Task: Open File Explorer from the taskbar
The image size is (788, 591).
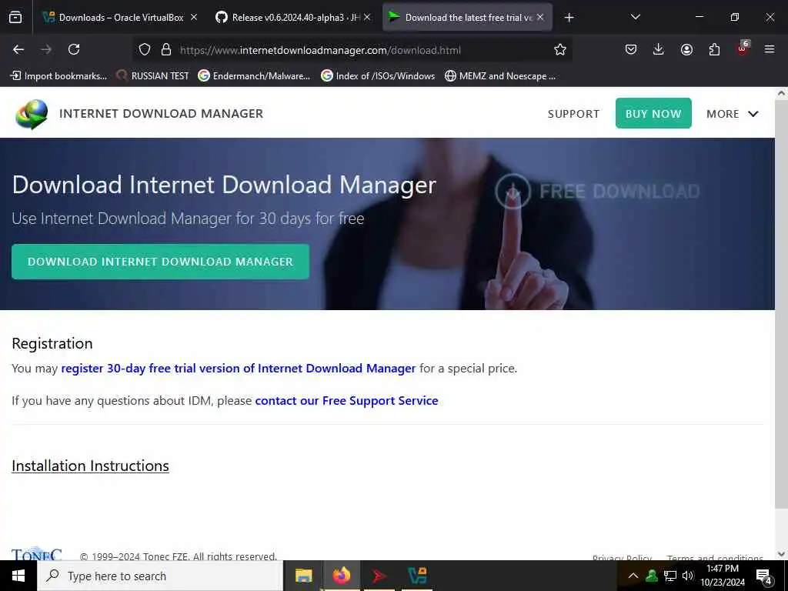Action: pos(303,576)
